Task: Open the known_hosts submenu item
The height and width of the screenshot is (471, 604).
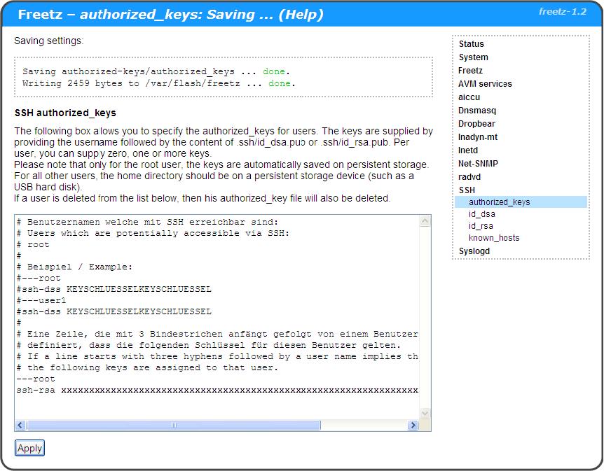Action: 494,238
